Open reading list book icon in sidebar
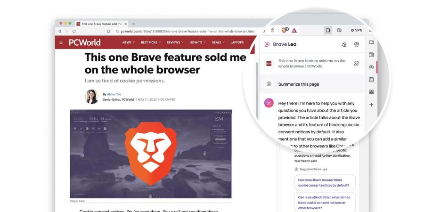The image size is (424, 212). (372, 92)
